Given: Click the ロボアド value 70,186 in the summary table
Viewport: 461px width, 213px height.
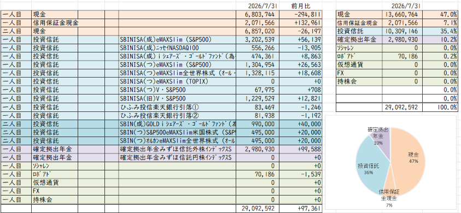Looking at the screenshot, I should point(402,56).
